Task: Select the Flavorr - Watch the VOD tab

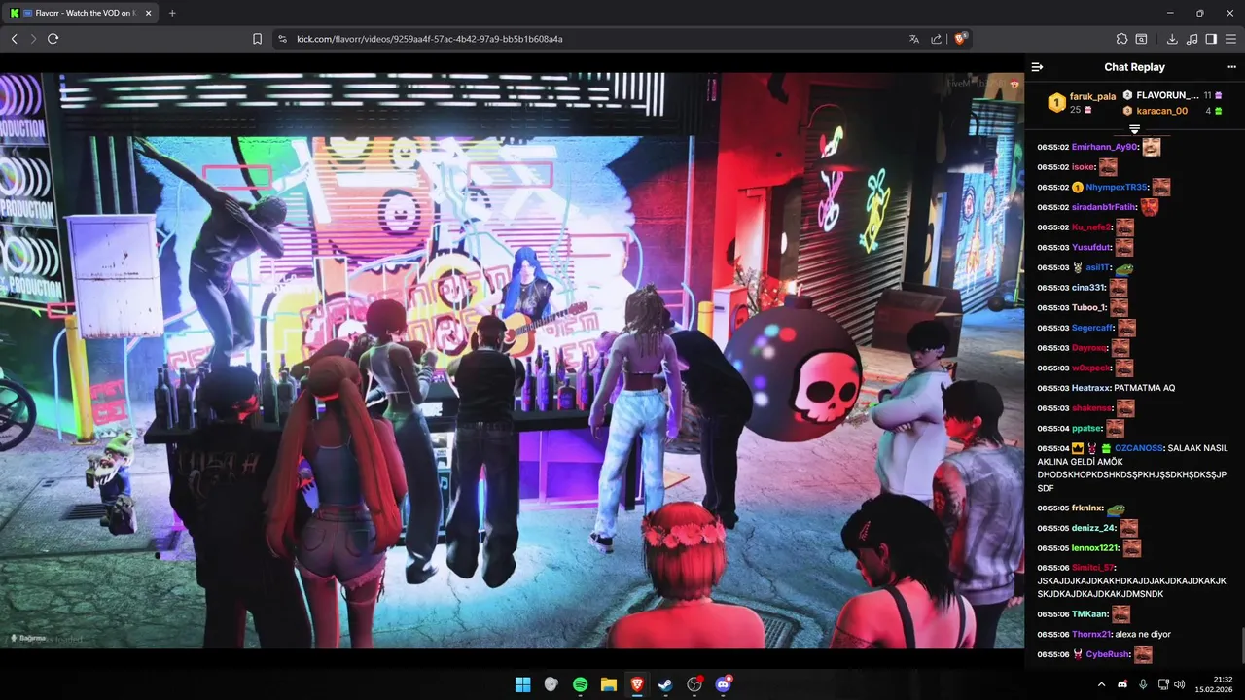Action: 82,13
